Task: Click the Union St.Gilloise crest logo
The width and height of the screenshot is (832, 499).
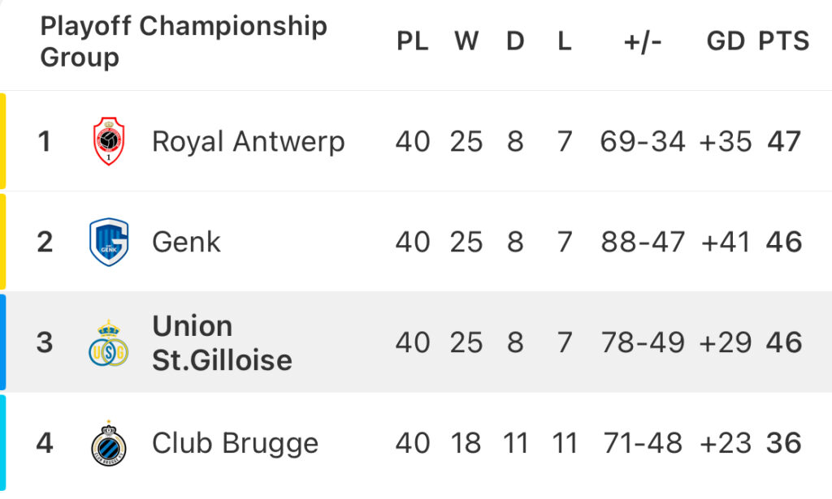Action: coord(109,343)
